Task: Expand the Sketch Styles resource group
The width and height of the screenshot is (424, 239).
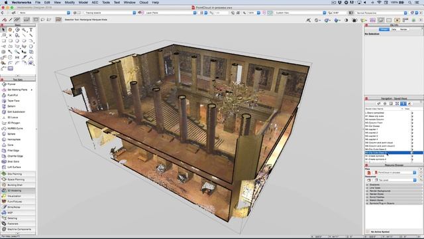Action: [367, 200]
